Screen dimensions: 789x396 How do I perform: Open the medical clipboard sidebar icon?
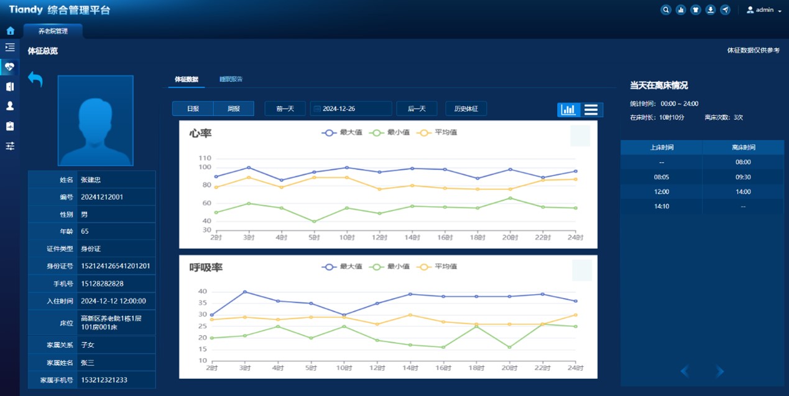pos(9,126)
